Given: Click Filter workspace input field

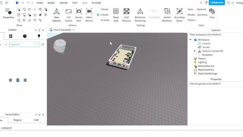Looking at the screenshot, I should point(216,35).
